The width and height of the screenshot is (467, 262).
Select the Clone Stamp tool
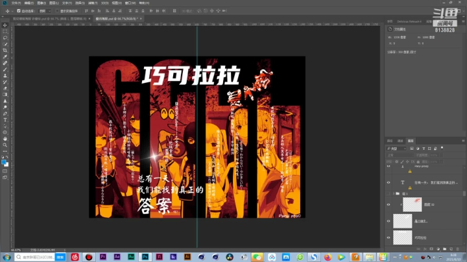[x=5, y=76]
